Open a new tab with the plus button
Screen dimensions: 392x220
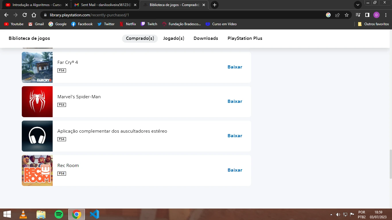pyautogui.click(x=214, y=5)
